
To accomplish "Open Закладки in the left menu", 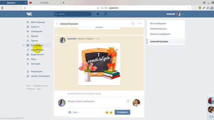I will (x=35, y=64).
